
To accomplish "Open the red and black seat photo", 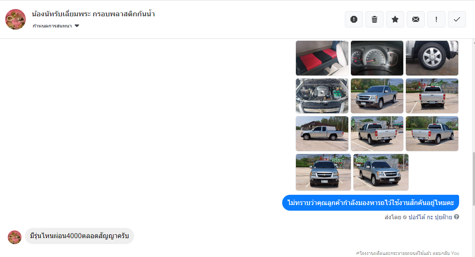I will point(322,58).
